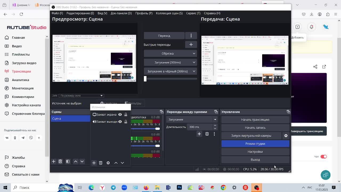This screenshot has width=341, height=192.
Task: Open the Коллекция сцен (S) menu
Action: (169, 13)
